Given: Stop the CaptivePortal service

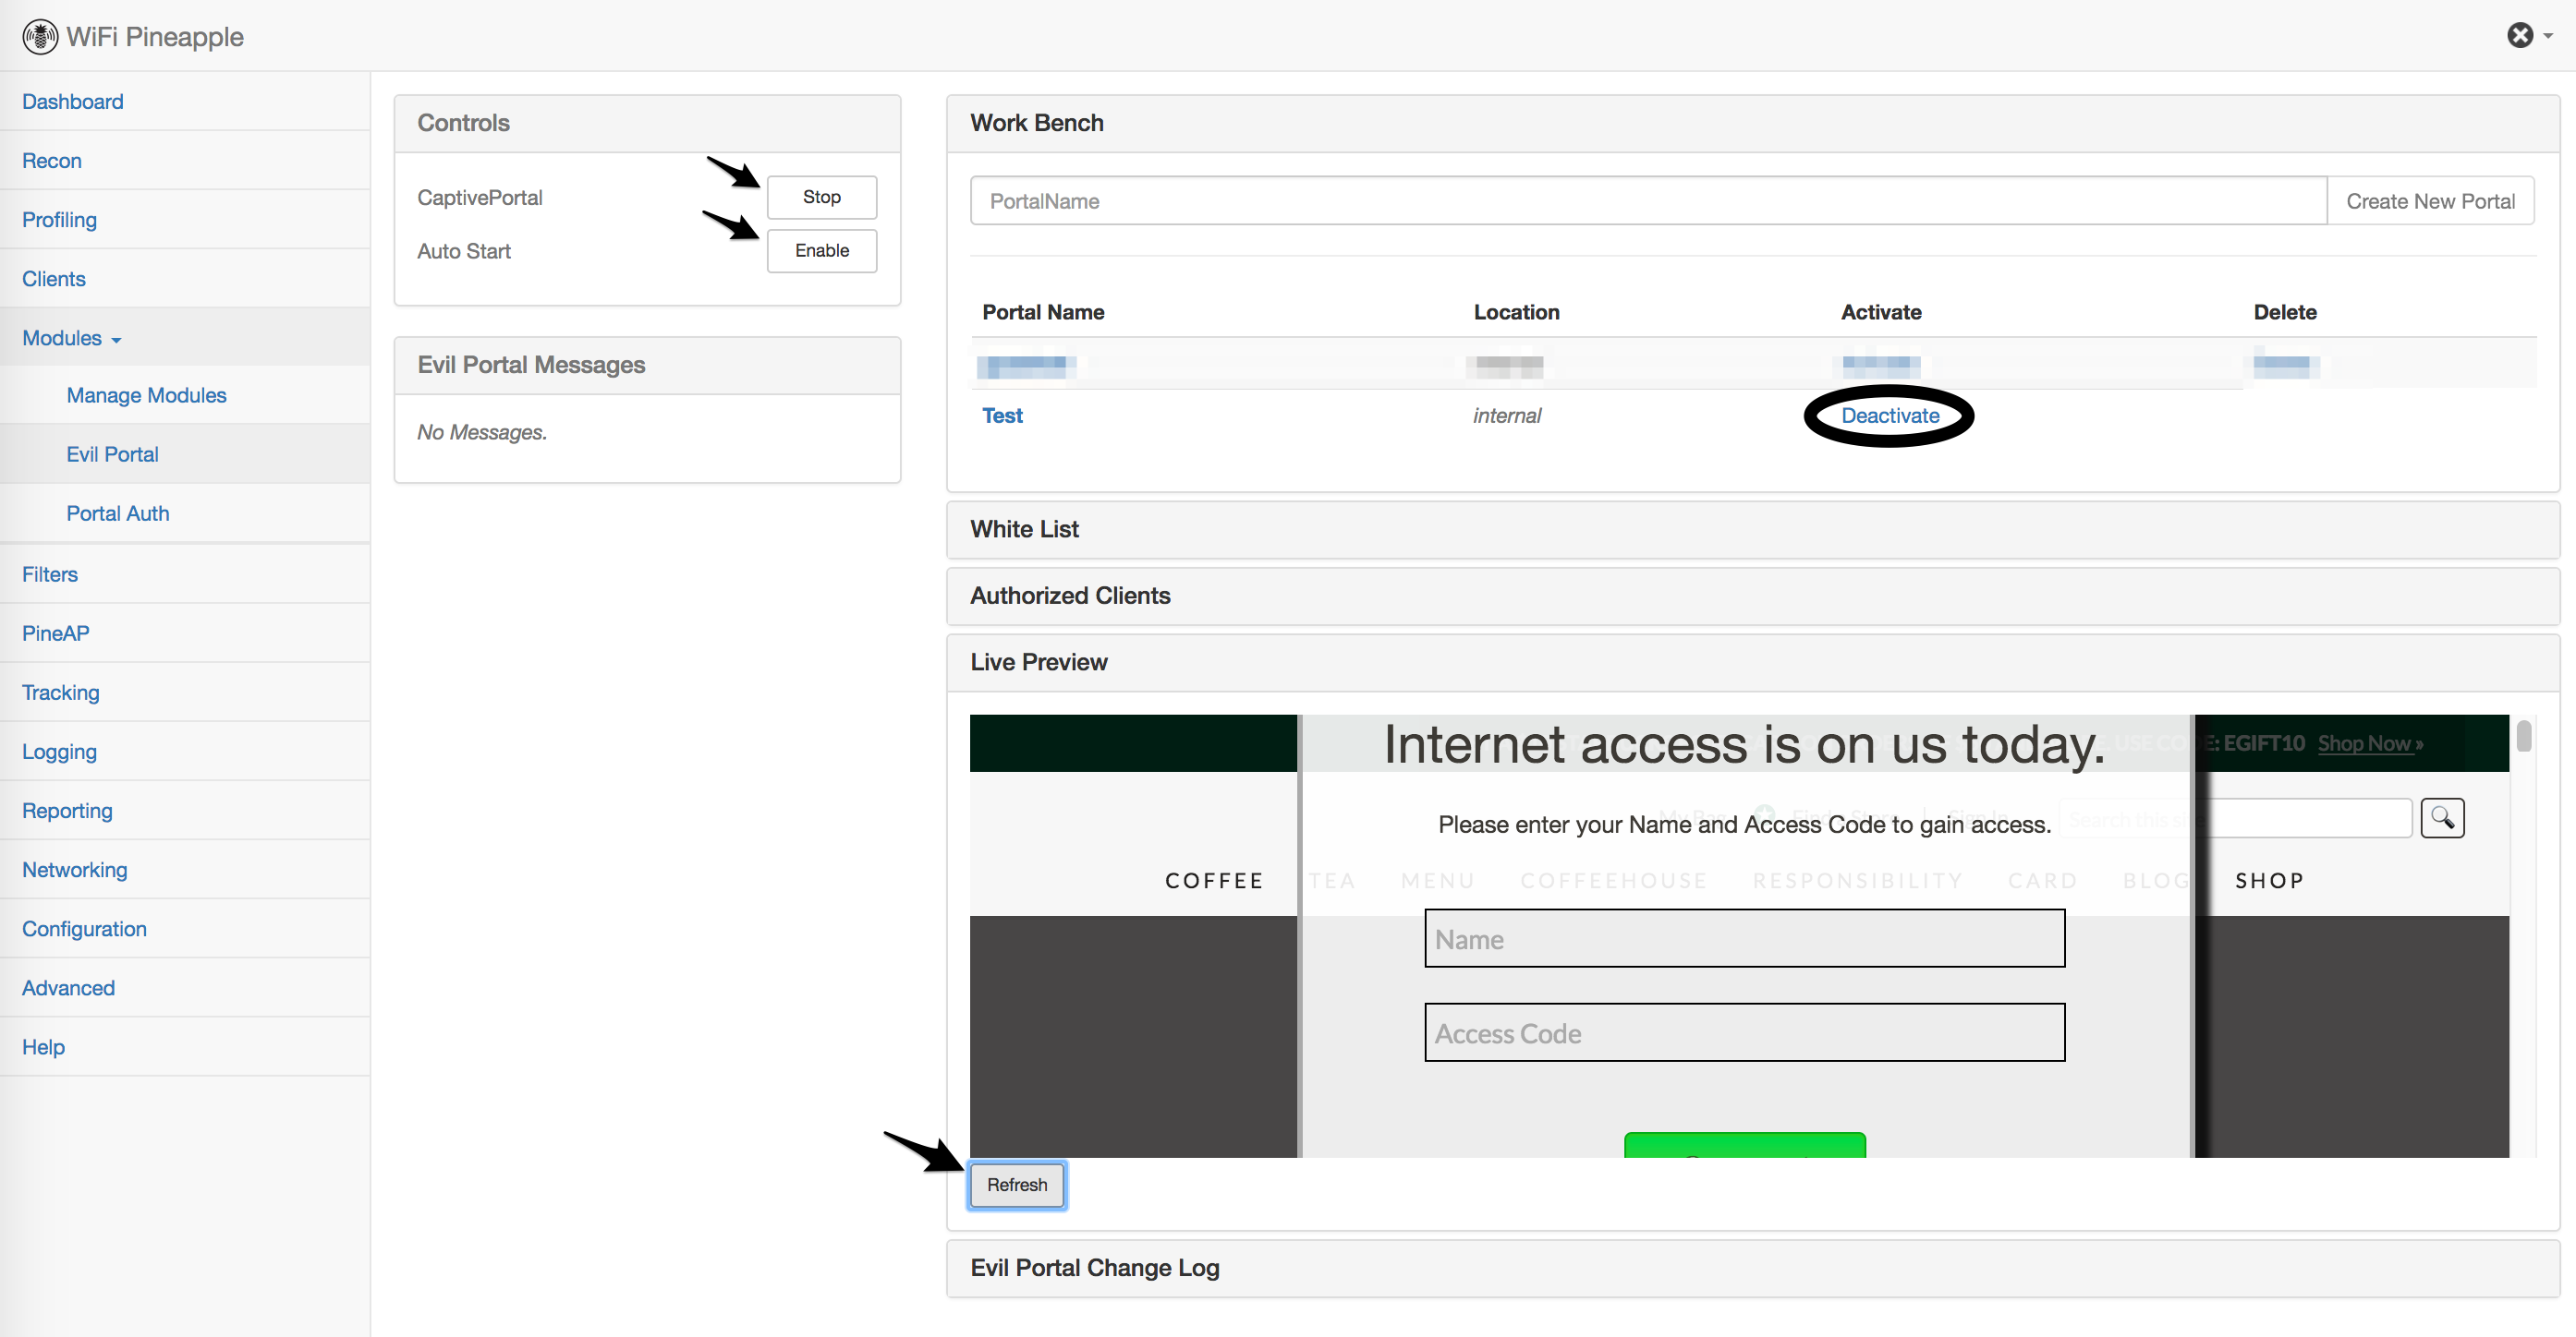Looking at the screenshot, I should 821,197.
